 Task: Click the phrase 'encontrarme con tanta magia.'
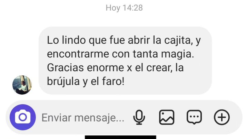[x=120, y=54]
